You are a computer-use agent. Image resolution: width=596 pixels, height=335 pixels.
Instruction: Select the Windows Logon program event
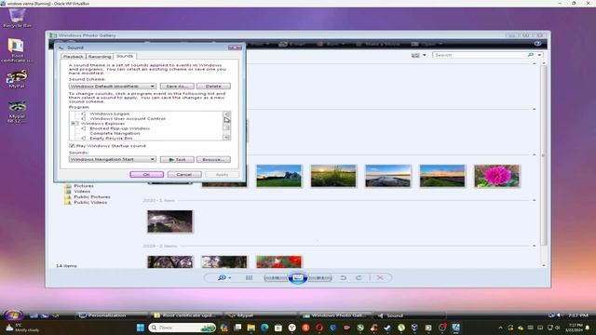[x=110, y=114]
